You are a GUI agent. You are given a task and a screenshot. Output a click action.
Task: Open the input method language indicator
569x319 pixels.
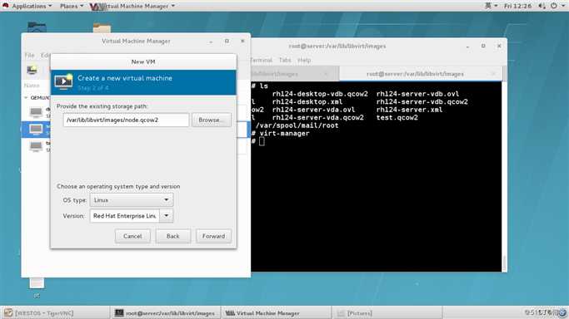coord(491,6)
